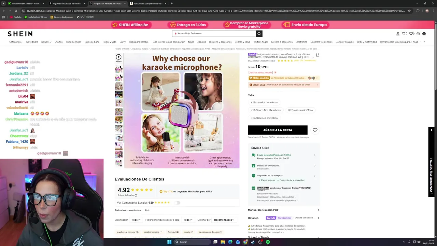Viewport: 437px width, 246px height.
Task: Select K12-blanco-un micrófono option
Action: pyautogui.click(x=264, y=118)
